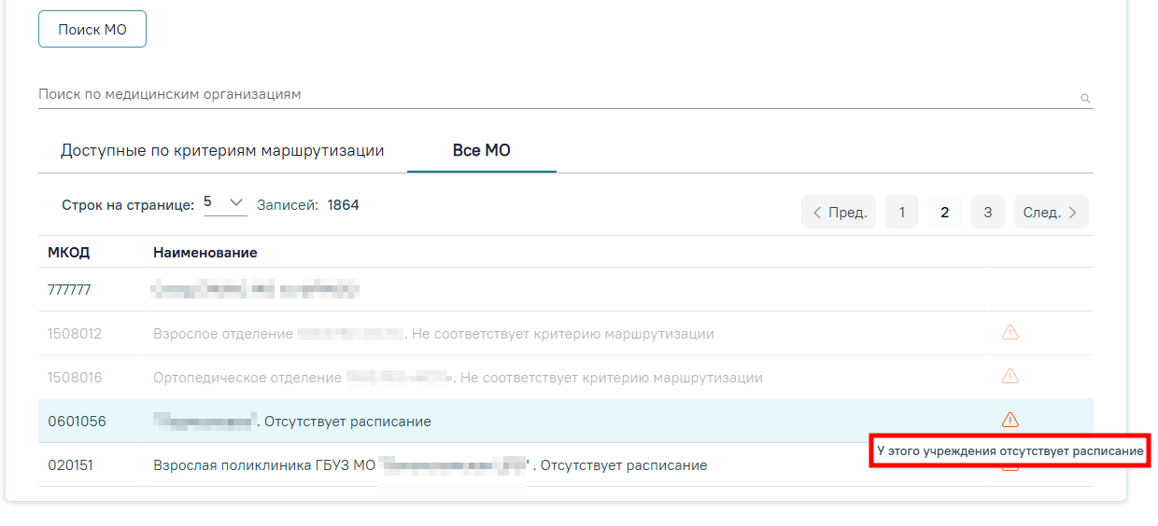Click code 1508016 in the table
The width and height of the screenshot is (1158, 526).
[x=75, y=378]
